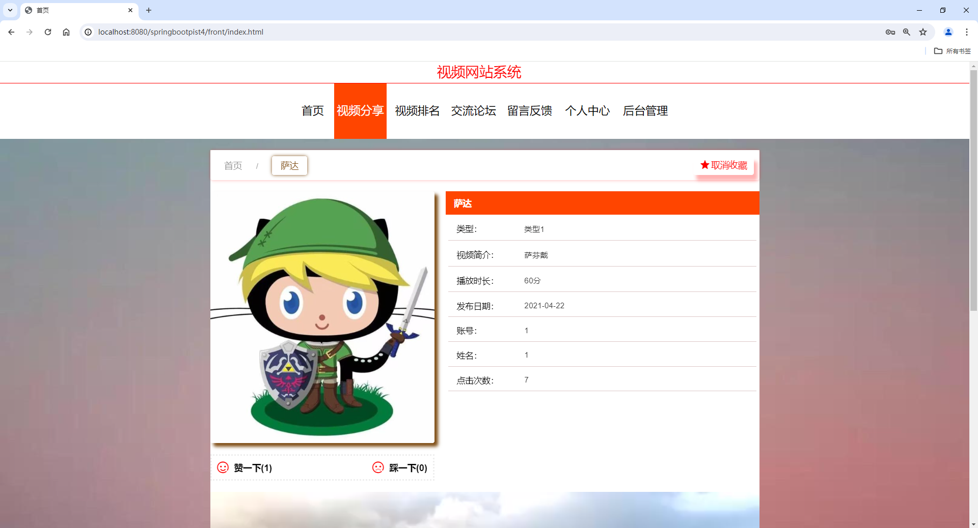This screenshot has height=528, width=978.
Task: Click the 发布日期 label
Action: click(475, 306)
